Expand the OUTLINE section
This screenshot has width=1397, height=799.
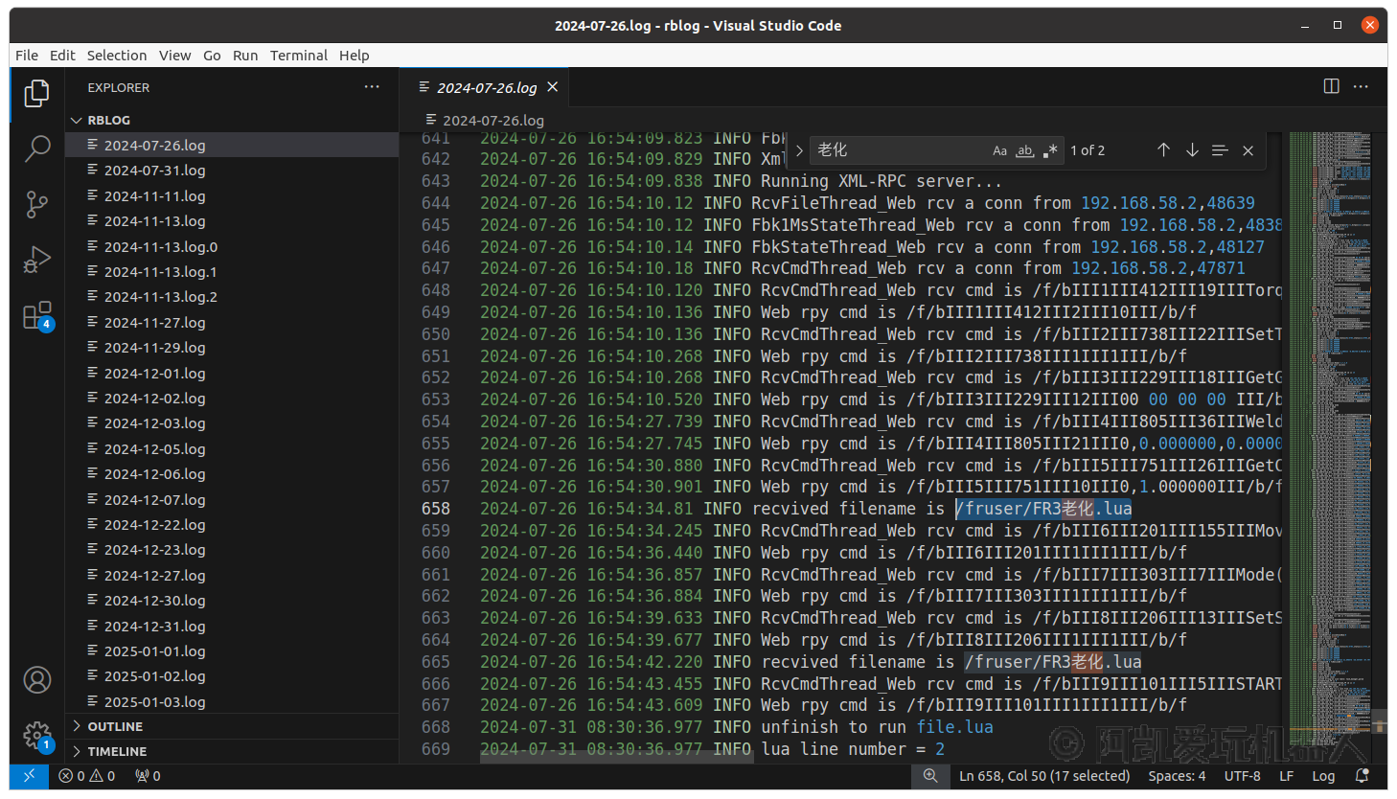(x=115, y=726)
